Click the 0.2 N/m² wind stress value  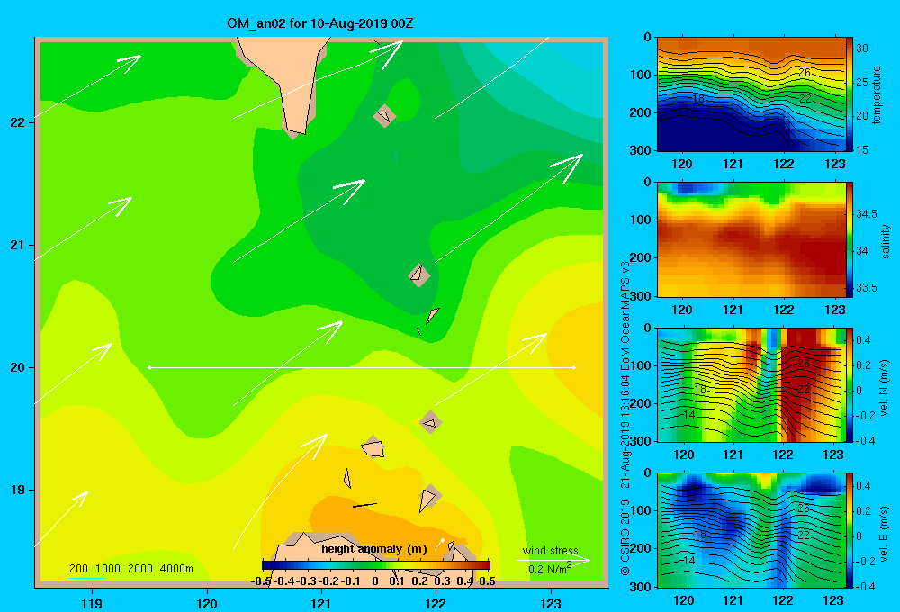click(x=550, y=569)
